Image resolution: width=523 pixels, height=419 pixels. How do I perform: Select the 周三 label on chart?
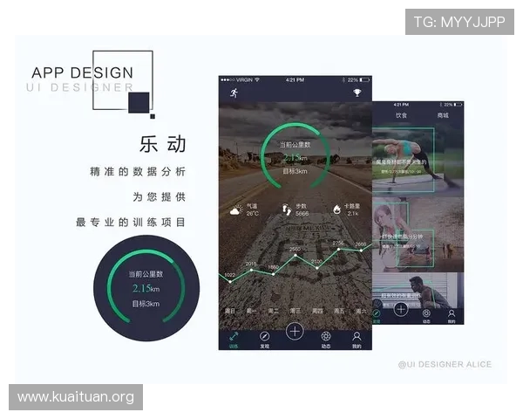(295, 311)
